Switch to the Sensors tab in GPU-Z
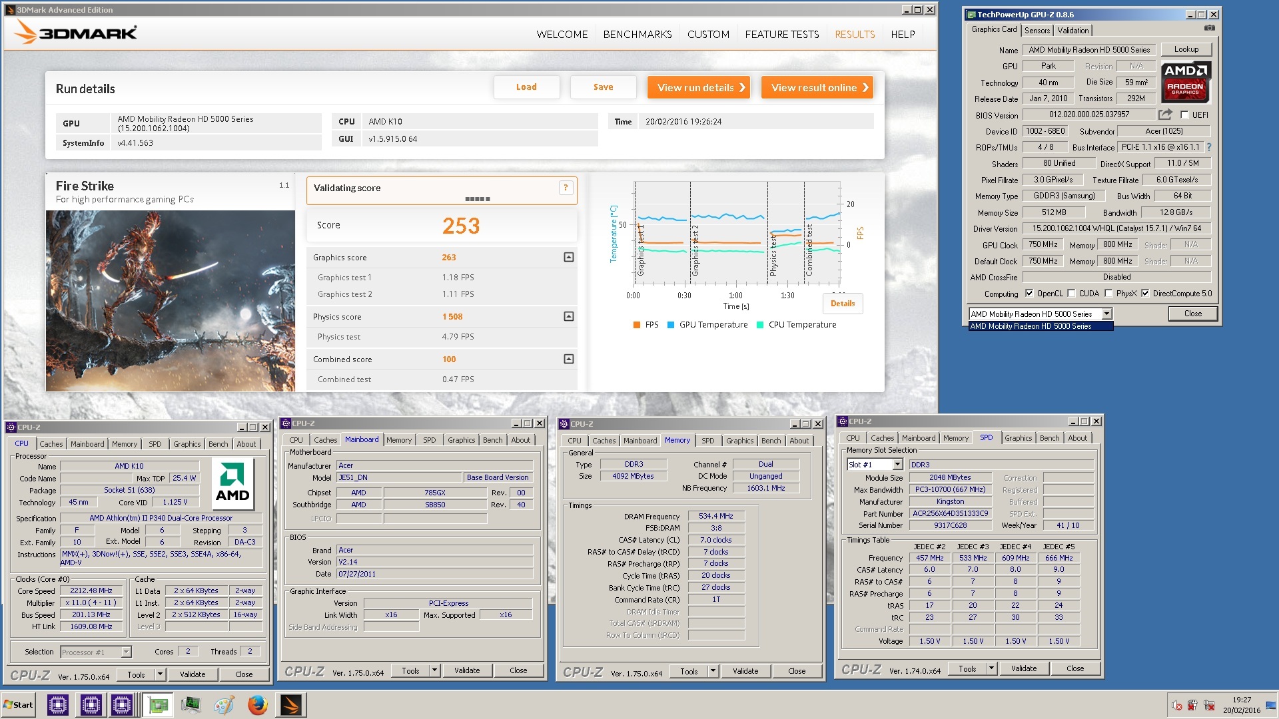Image resolution: width=1279 pixels, height=719 pixels. tap(1037, 31)
